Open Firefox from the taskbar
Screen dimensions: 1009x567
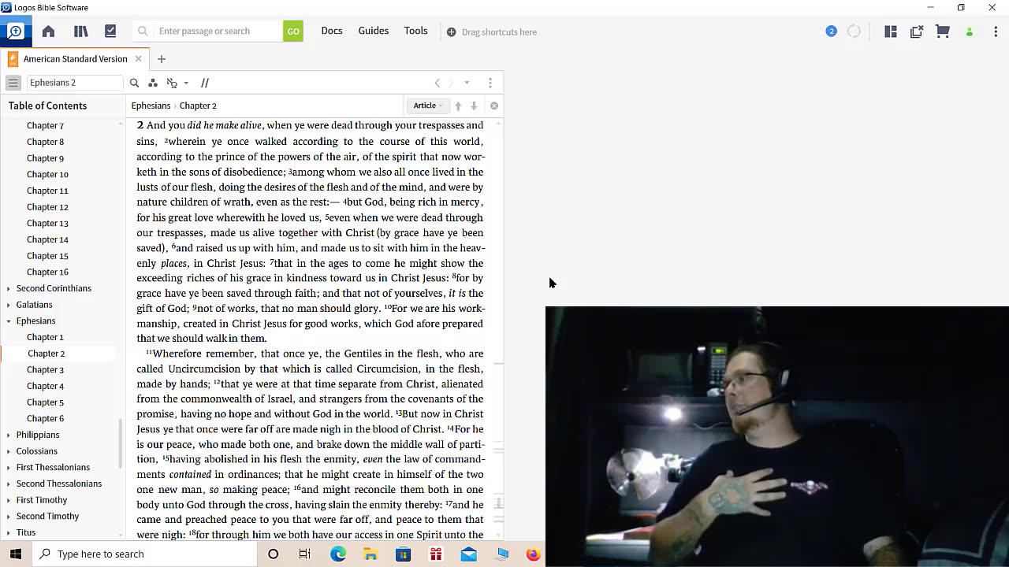click(533, 554)
